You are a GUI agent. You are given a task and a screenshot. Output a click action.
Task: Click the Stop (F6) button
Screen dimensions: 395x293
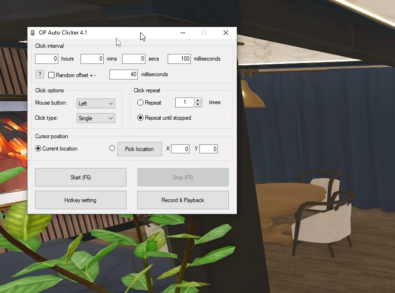[x=183, y=178]
